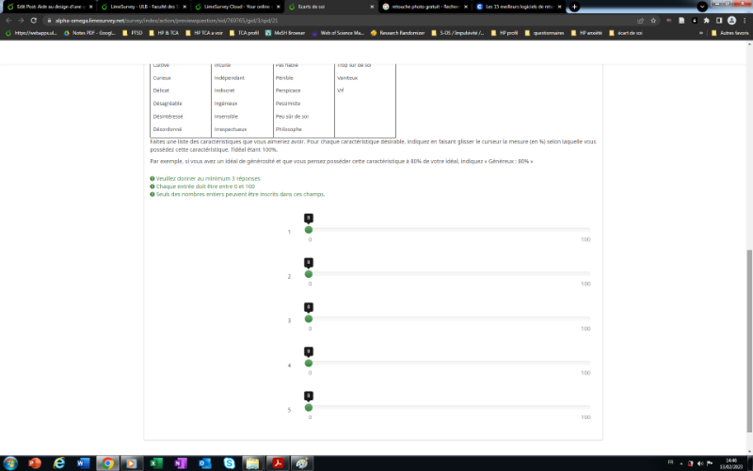
Task: Open a new tab with the plus button
Action: coord(574,7)
